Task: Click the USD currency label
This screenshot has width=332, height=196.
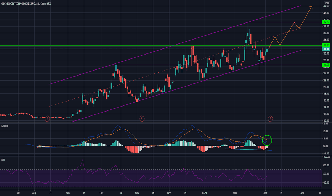Action: click(327, 3)
